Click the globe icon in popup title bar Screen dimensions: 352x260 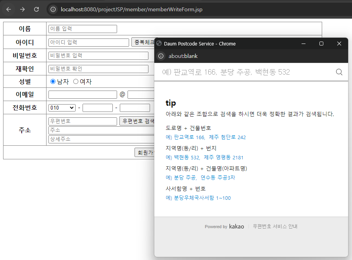coord(159,43)
